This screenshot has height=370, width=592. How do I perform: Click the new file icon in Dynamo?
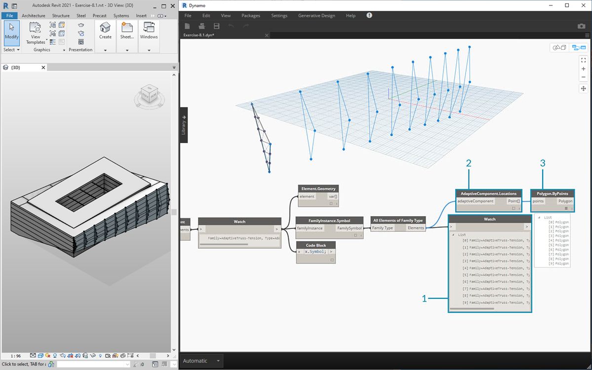(187, 26)
